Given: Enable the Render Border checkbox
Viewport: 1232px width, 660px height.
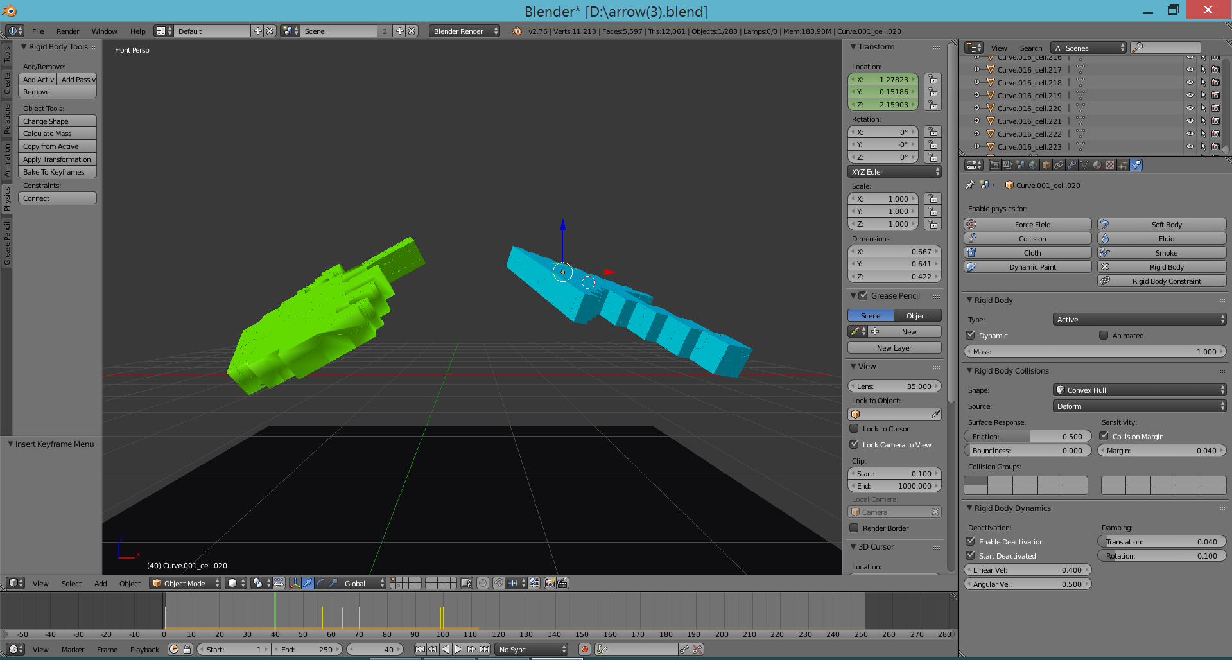Looking at the screenshot, I should click(854, 528).
